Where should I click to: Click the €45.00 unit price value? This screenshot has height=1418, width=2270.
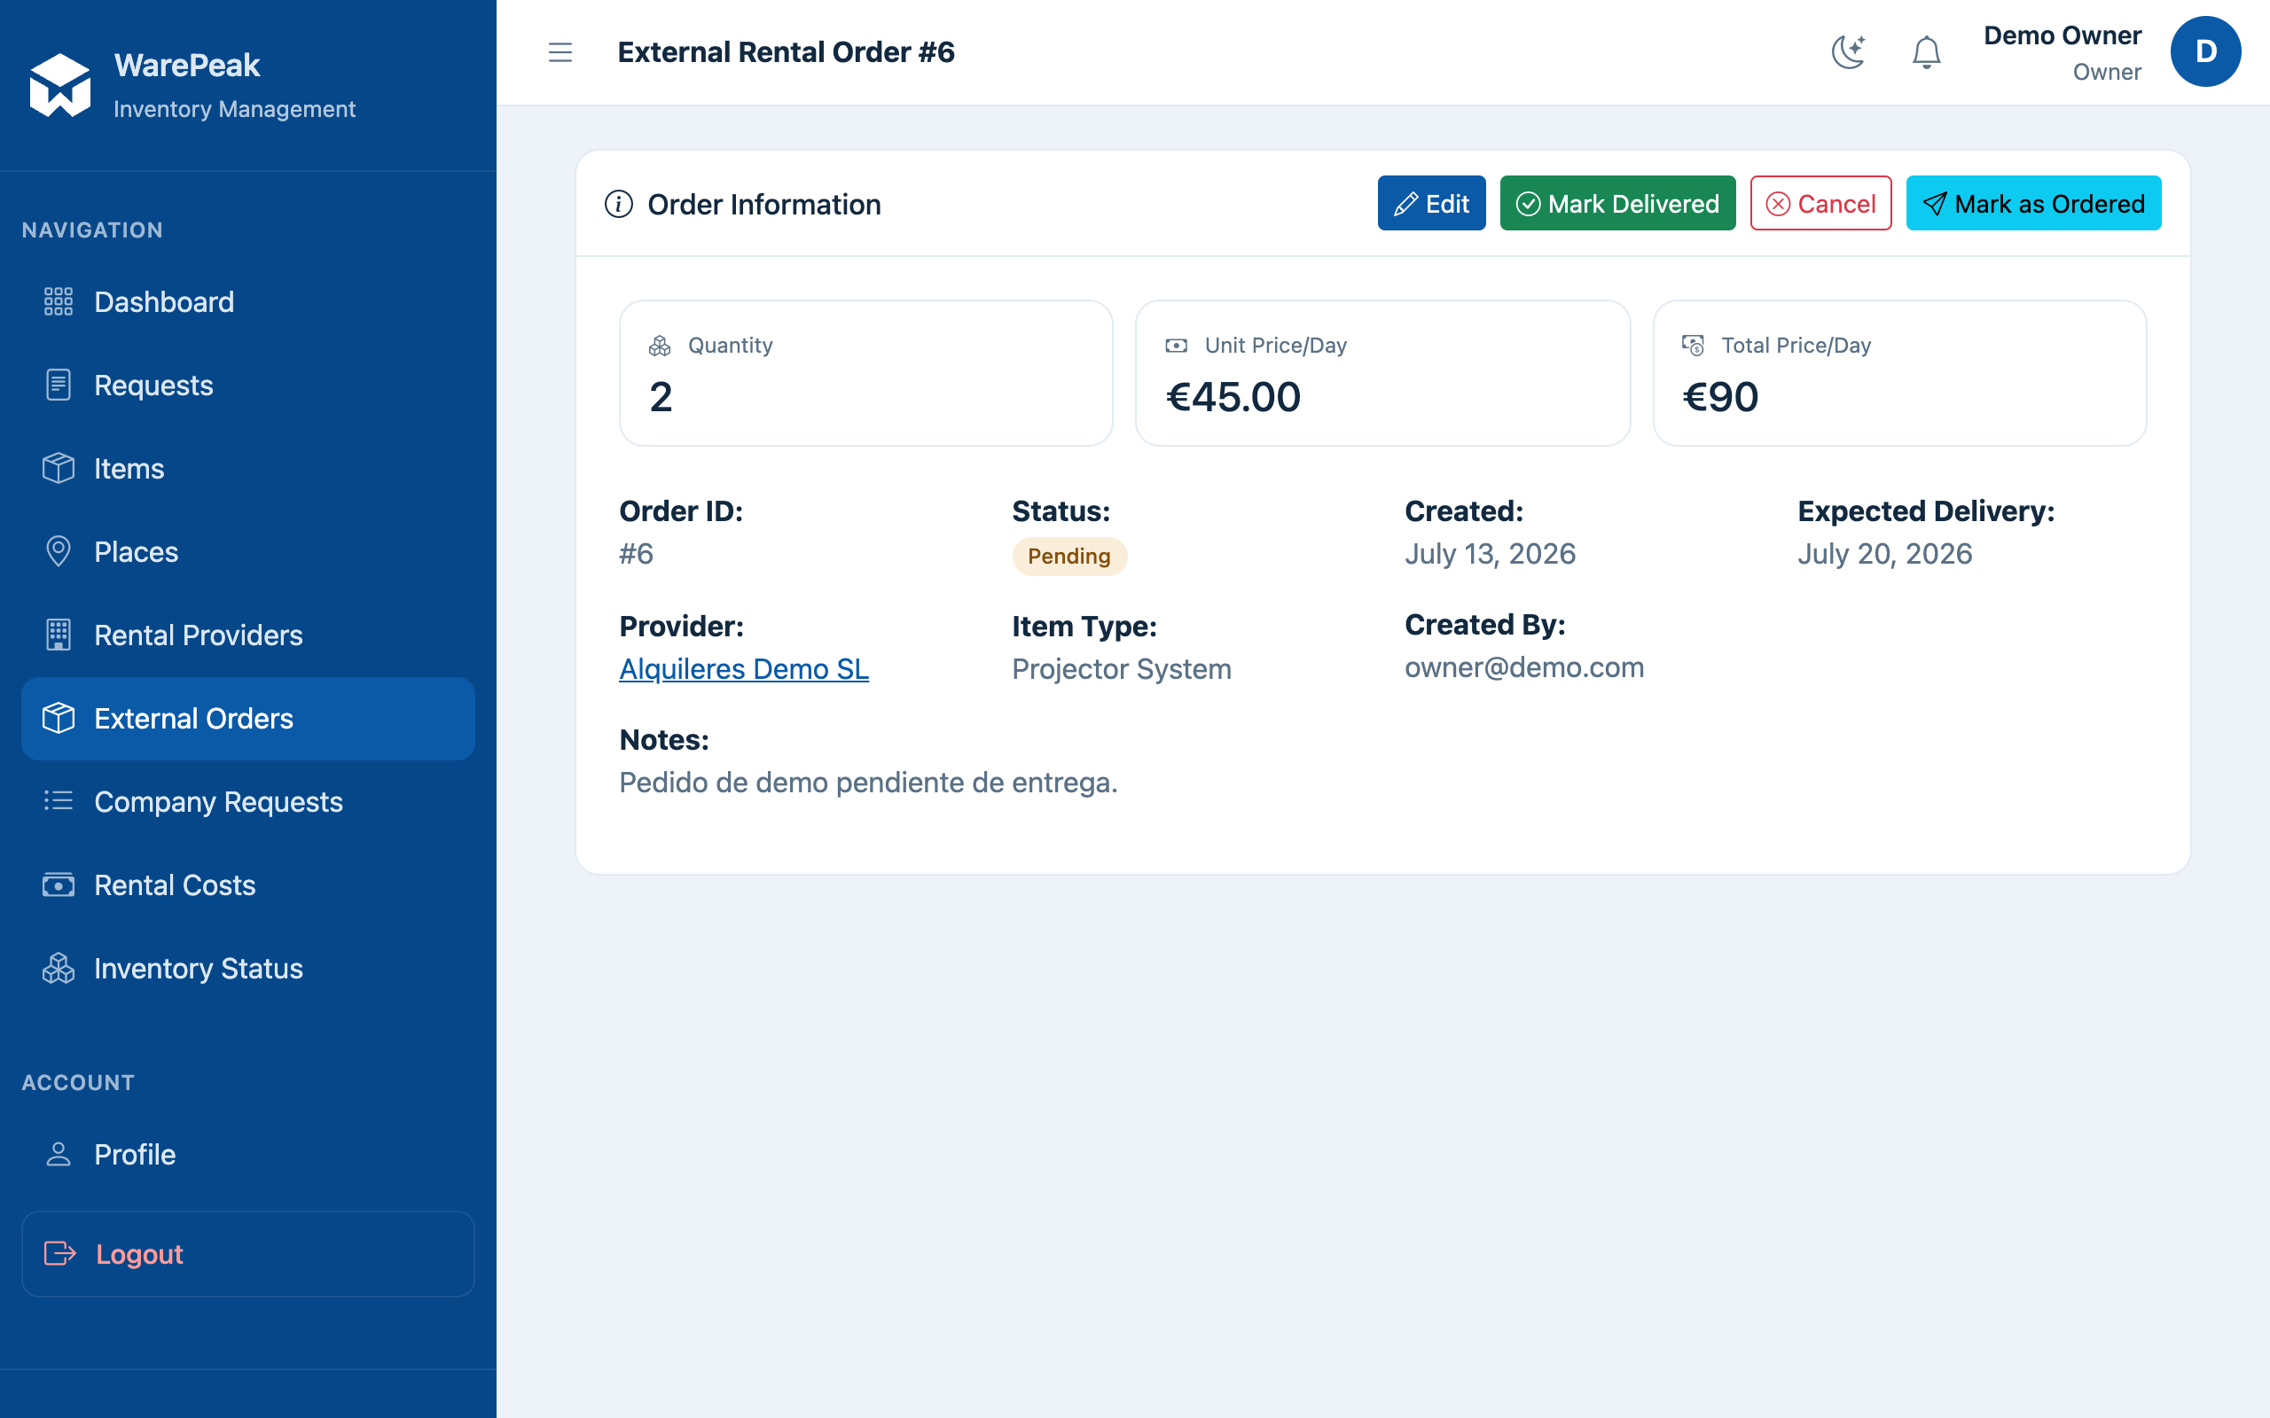1233,397
